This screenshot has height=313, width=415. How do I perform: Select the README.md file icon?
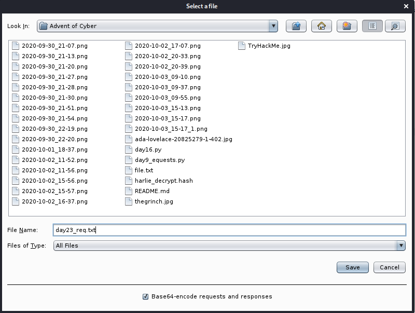129,191
